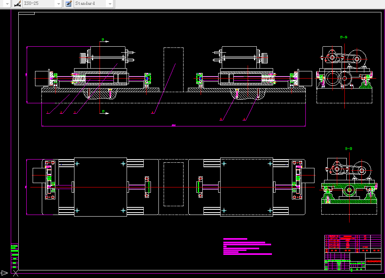Open the Dimension Style manager icon
Screen dimensions: 385x278
point(17,4)
